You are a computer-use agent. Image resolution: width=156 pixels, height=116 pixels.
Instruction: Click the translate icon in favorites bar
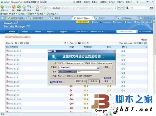click(29, 14)
